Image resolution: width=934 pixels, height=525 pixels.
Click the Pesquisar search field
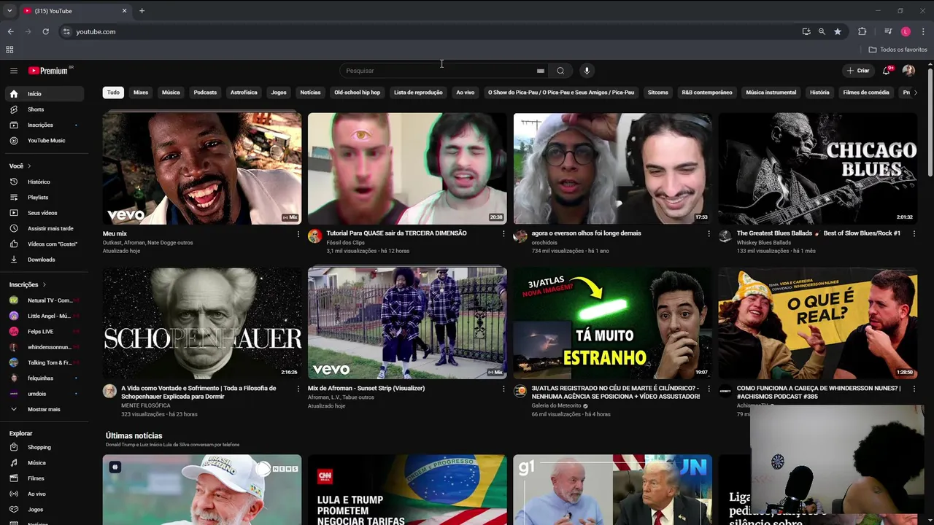[438, 71]
